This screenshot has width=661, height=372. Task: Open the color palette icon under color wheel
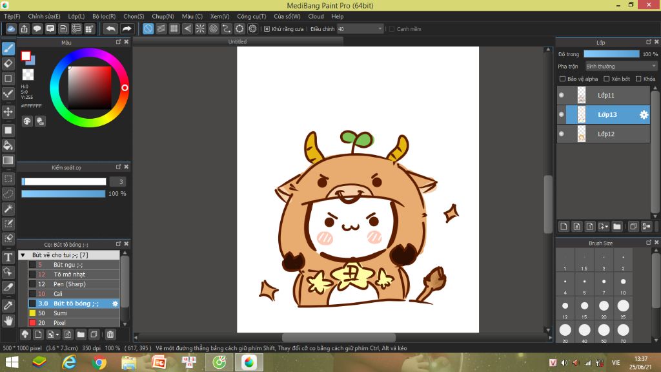(x=27, y=121)
